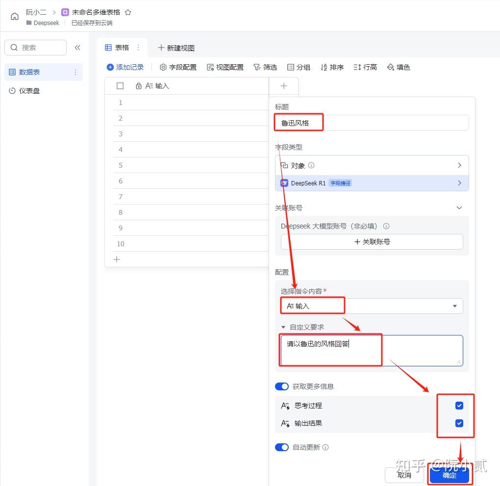Viewport: 500px width, 486px height.
Task: Toggle the 自动更新 switch
Action: click(x=281, y=447)
